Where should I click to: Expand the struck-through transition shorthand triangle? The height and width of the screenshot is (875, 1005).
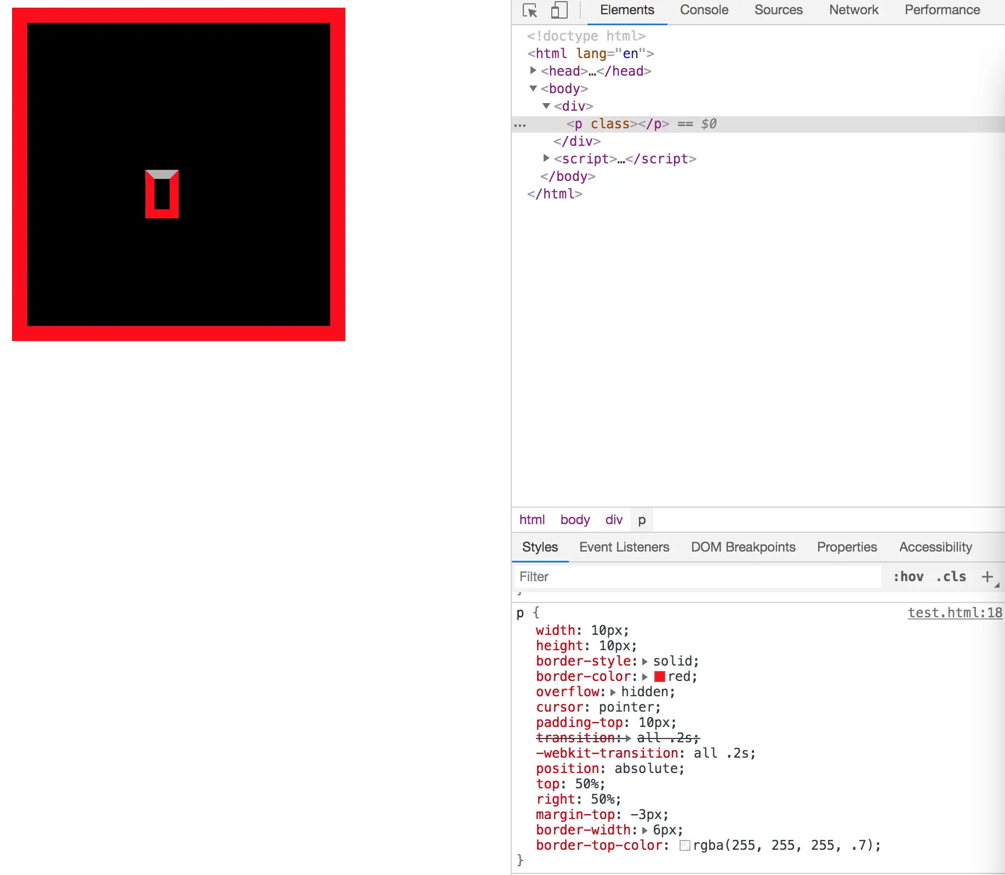point(629,738)
